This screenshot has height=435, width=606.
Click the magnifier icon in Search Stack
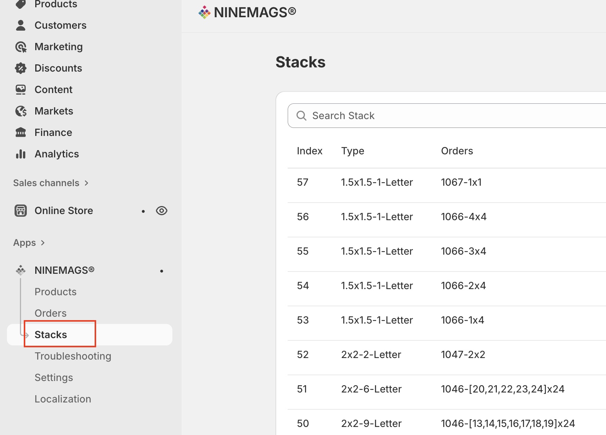click(x=301, y=116)
